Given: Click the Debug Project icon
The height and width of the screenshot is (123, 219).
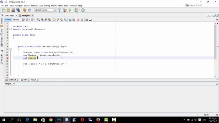Looking at the screenshot, I should click(76, 10).
